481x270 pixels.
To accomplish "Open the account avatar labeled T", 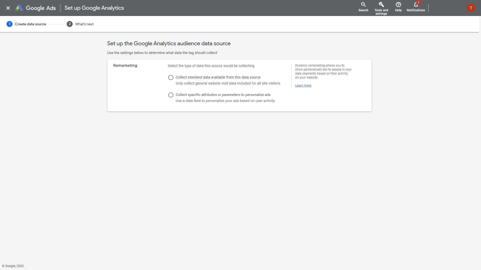I will [471, 8].
